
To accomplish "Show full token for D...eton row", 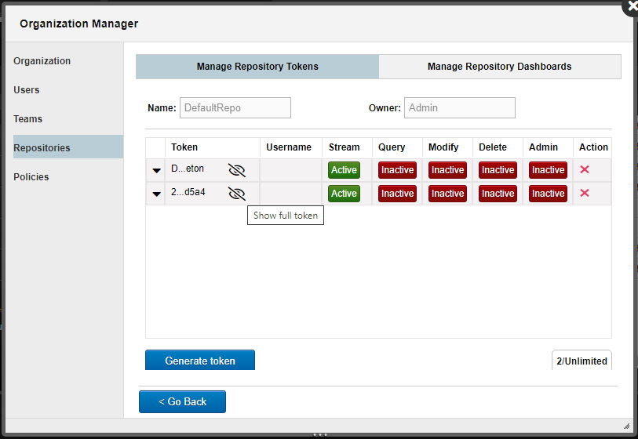I will tap(237, 170).
